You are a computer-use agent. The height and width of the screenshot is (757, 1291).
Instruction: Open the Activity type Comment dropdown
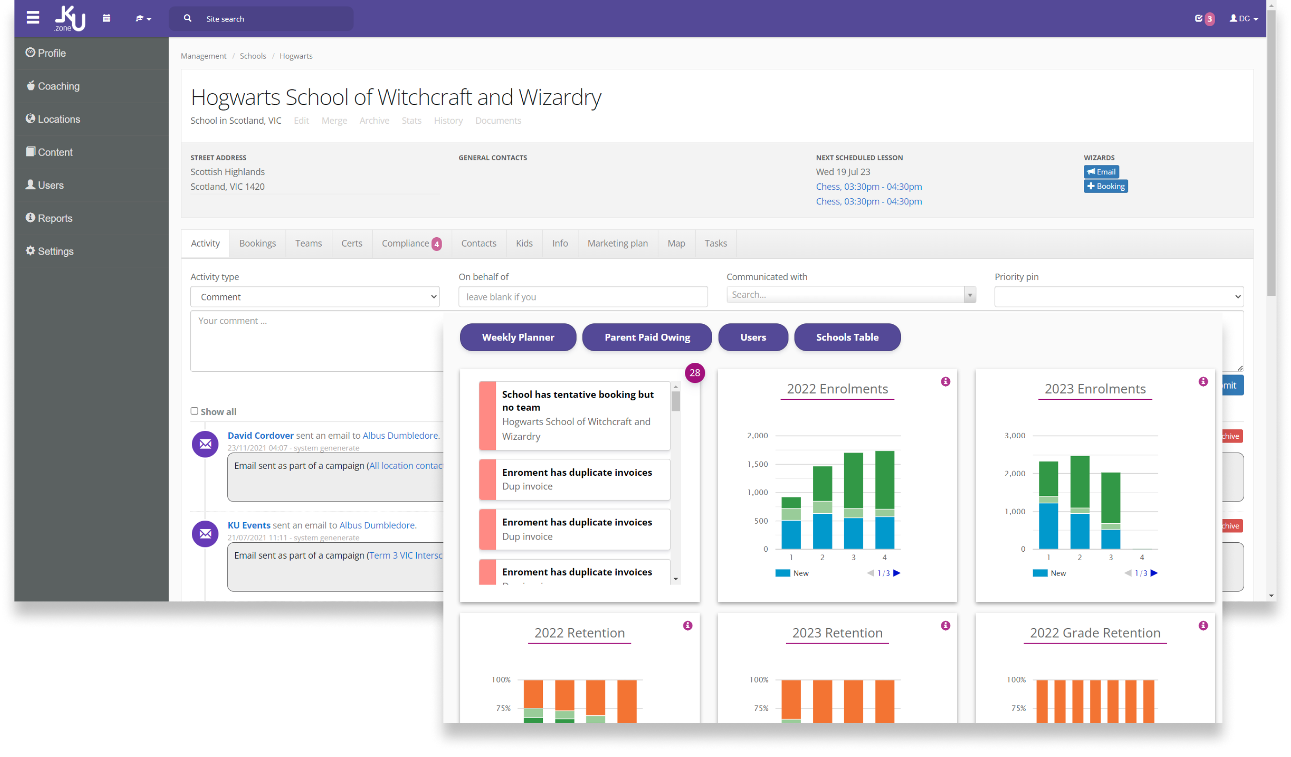coord(315,297)
